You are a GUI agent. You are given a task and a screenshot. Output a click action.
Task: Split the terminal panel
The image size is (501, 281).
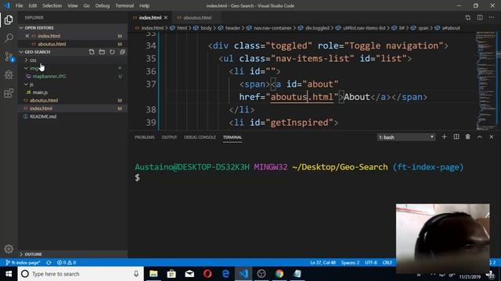(456, 137)
